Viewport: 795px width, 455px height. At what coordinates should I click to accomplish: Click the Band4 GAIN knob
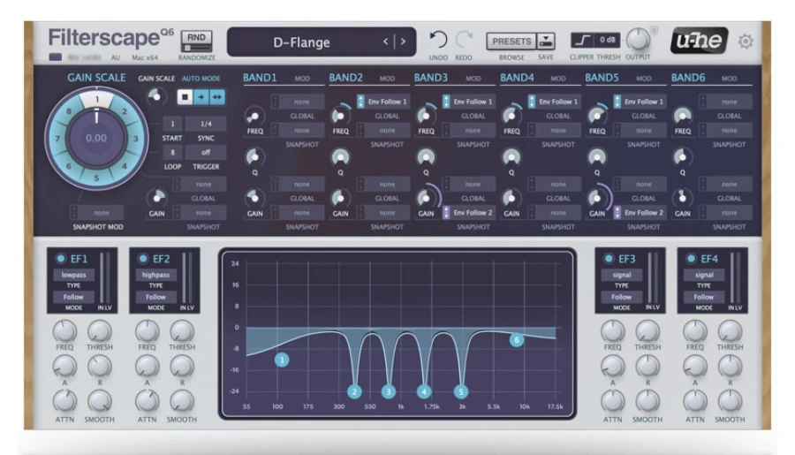click(x=511, y=198)
